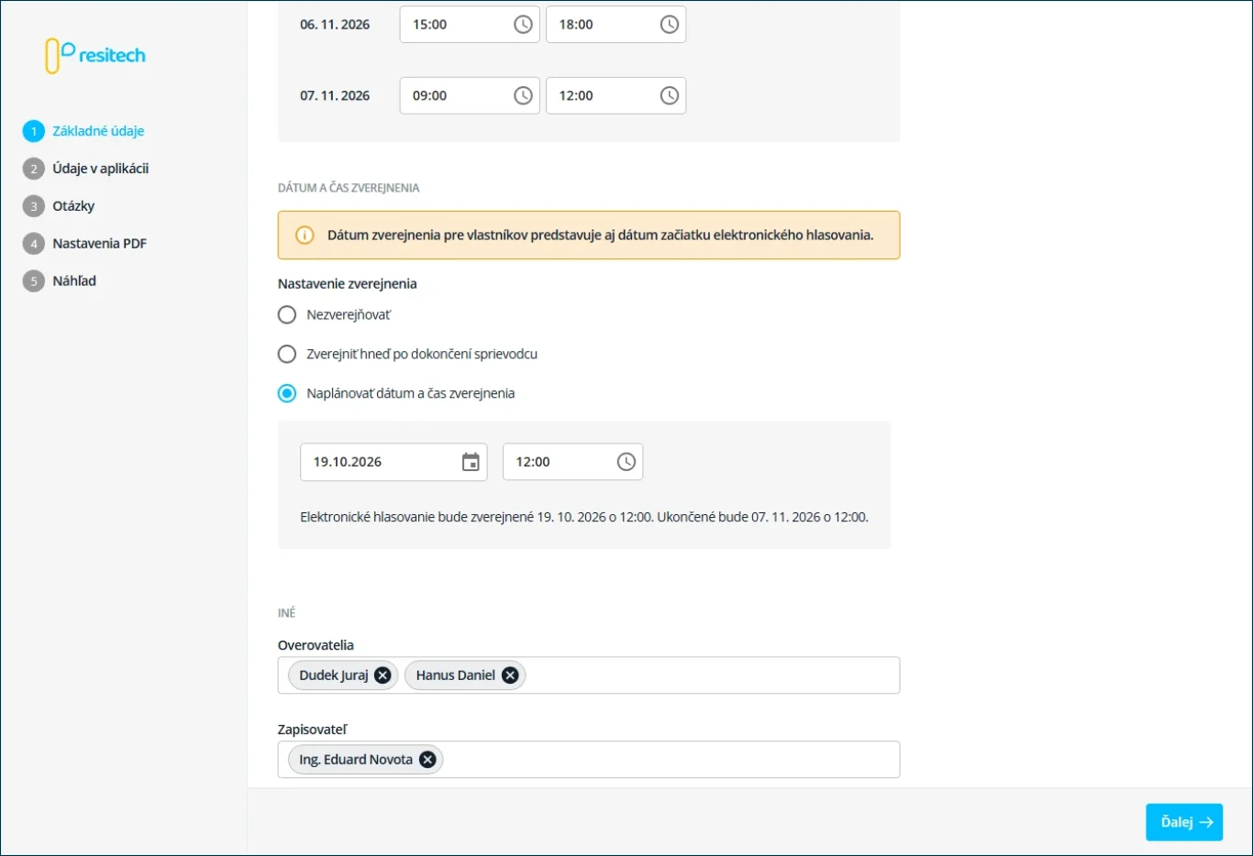
Task: Remove Ing. Eduard Novota from Zapisovateľ
Action: click(x=427, y=760)
